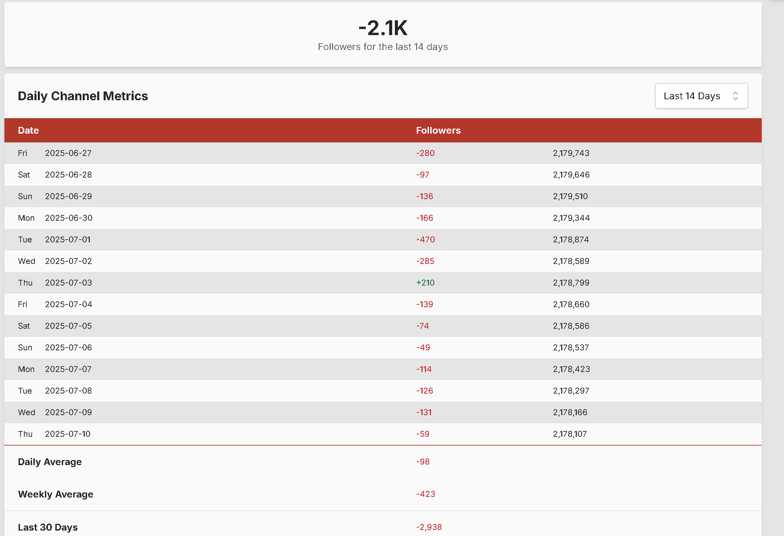Click the green +210 follower change

point(425,283)
